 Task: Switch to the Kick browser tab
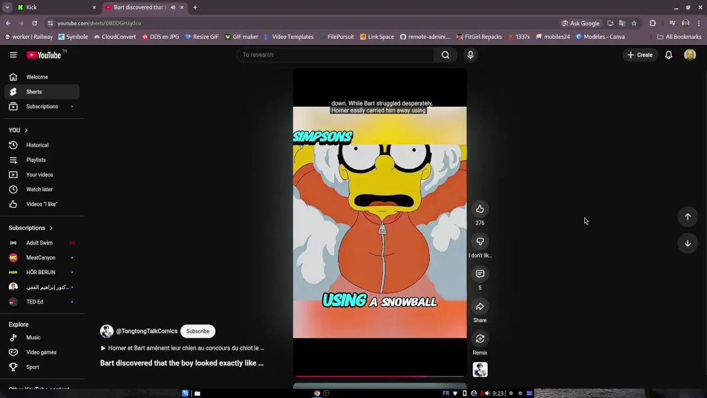(56, 7)
